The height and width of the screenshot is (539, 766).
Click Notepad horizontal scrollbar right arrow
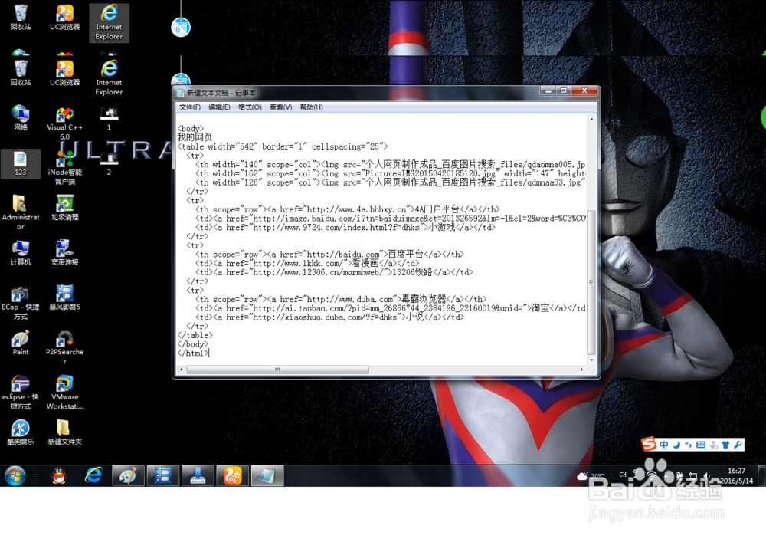581,370
